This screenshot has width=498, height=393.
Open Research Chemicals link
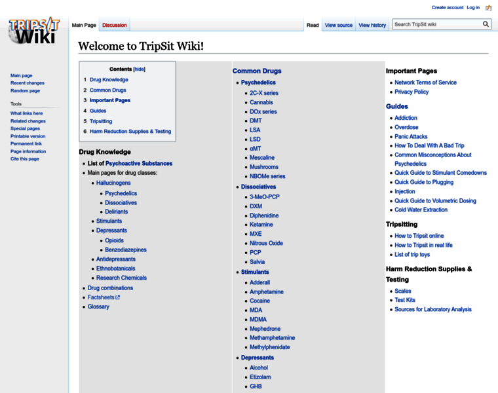[121, 278]
